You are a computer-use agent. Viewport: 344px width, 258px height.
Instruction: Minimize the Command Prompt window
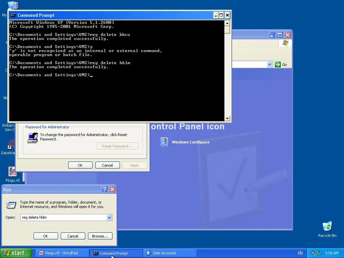215,15
